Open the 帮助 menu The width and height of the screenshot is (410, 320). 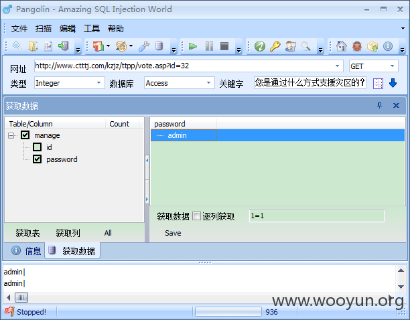click(x=116, y=29)
